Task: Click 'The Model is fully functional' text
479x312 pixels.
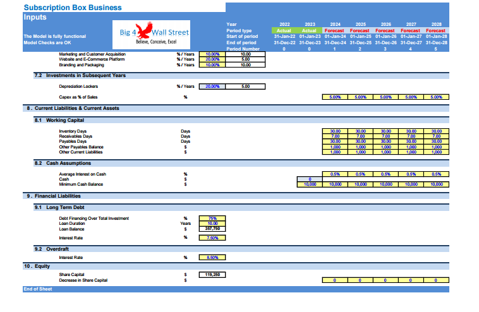Action: [x=55, y=37]
